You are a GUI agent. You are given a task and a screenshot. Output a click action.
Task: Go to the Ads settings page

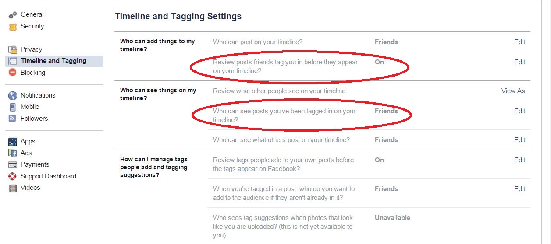point(26,153)
